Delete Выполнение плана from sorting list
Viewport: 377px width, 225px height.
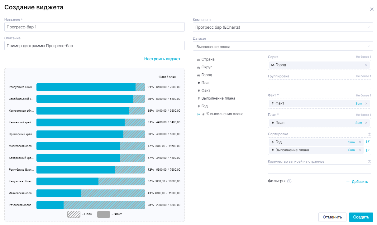[360, 150]
